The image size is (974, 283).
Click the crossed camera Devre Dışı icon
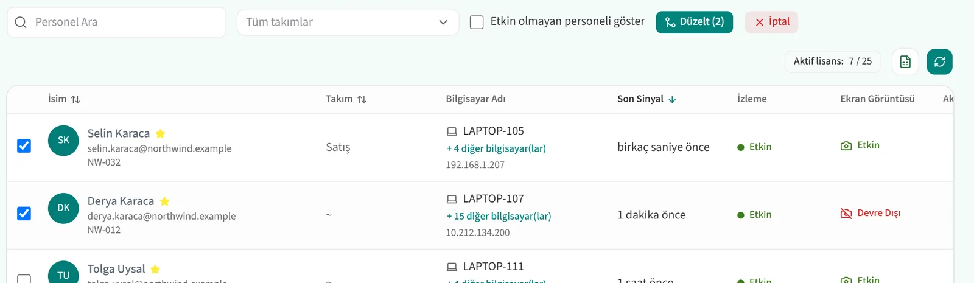846,214
